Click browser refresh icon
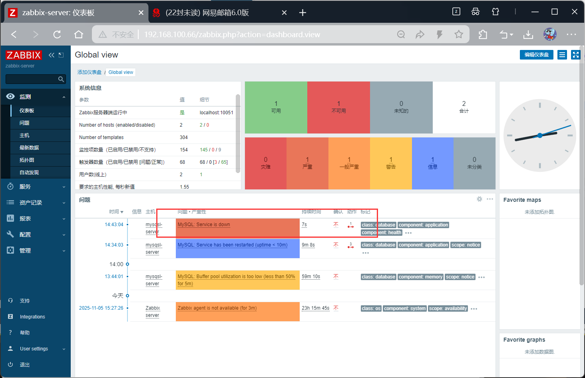 click(x=57, y=34)
